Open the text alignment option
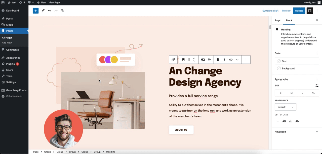Viewport: 322px width, 154px height. click(209, 60)
